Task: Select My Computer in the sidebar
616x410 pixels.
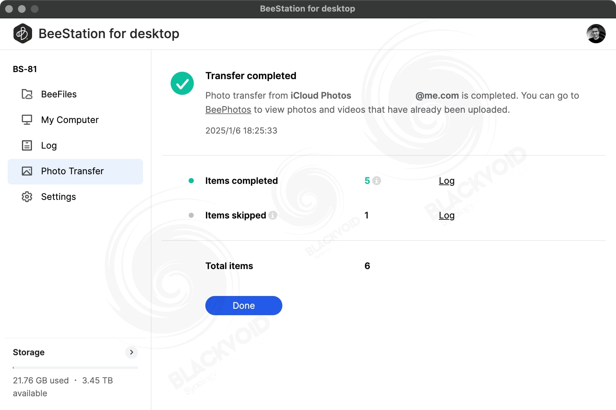Action: tap(75, 120)
